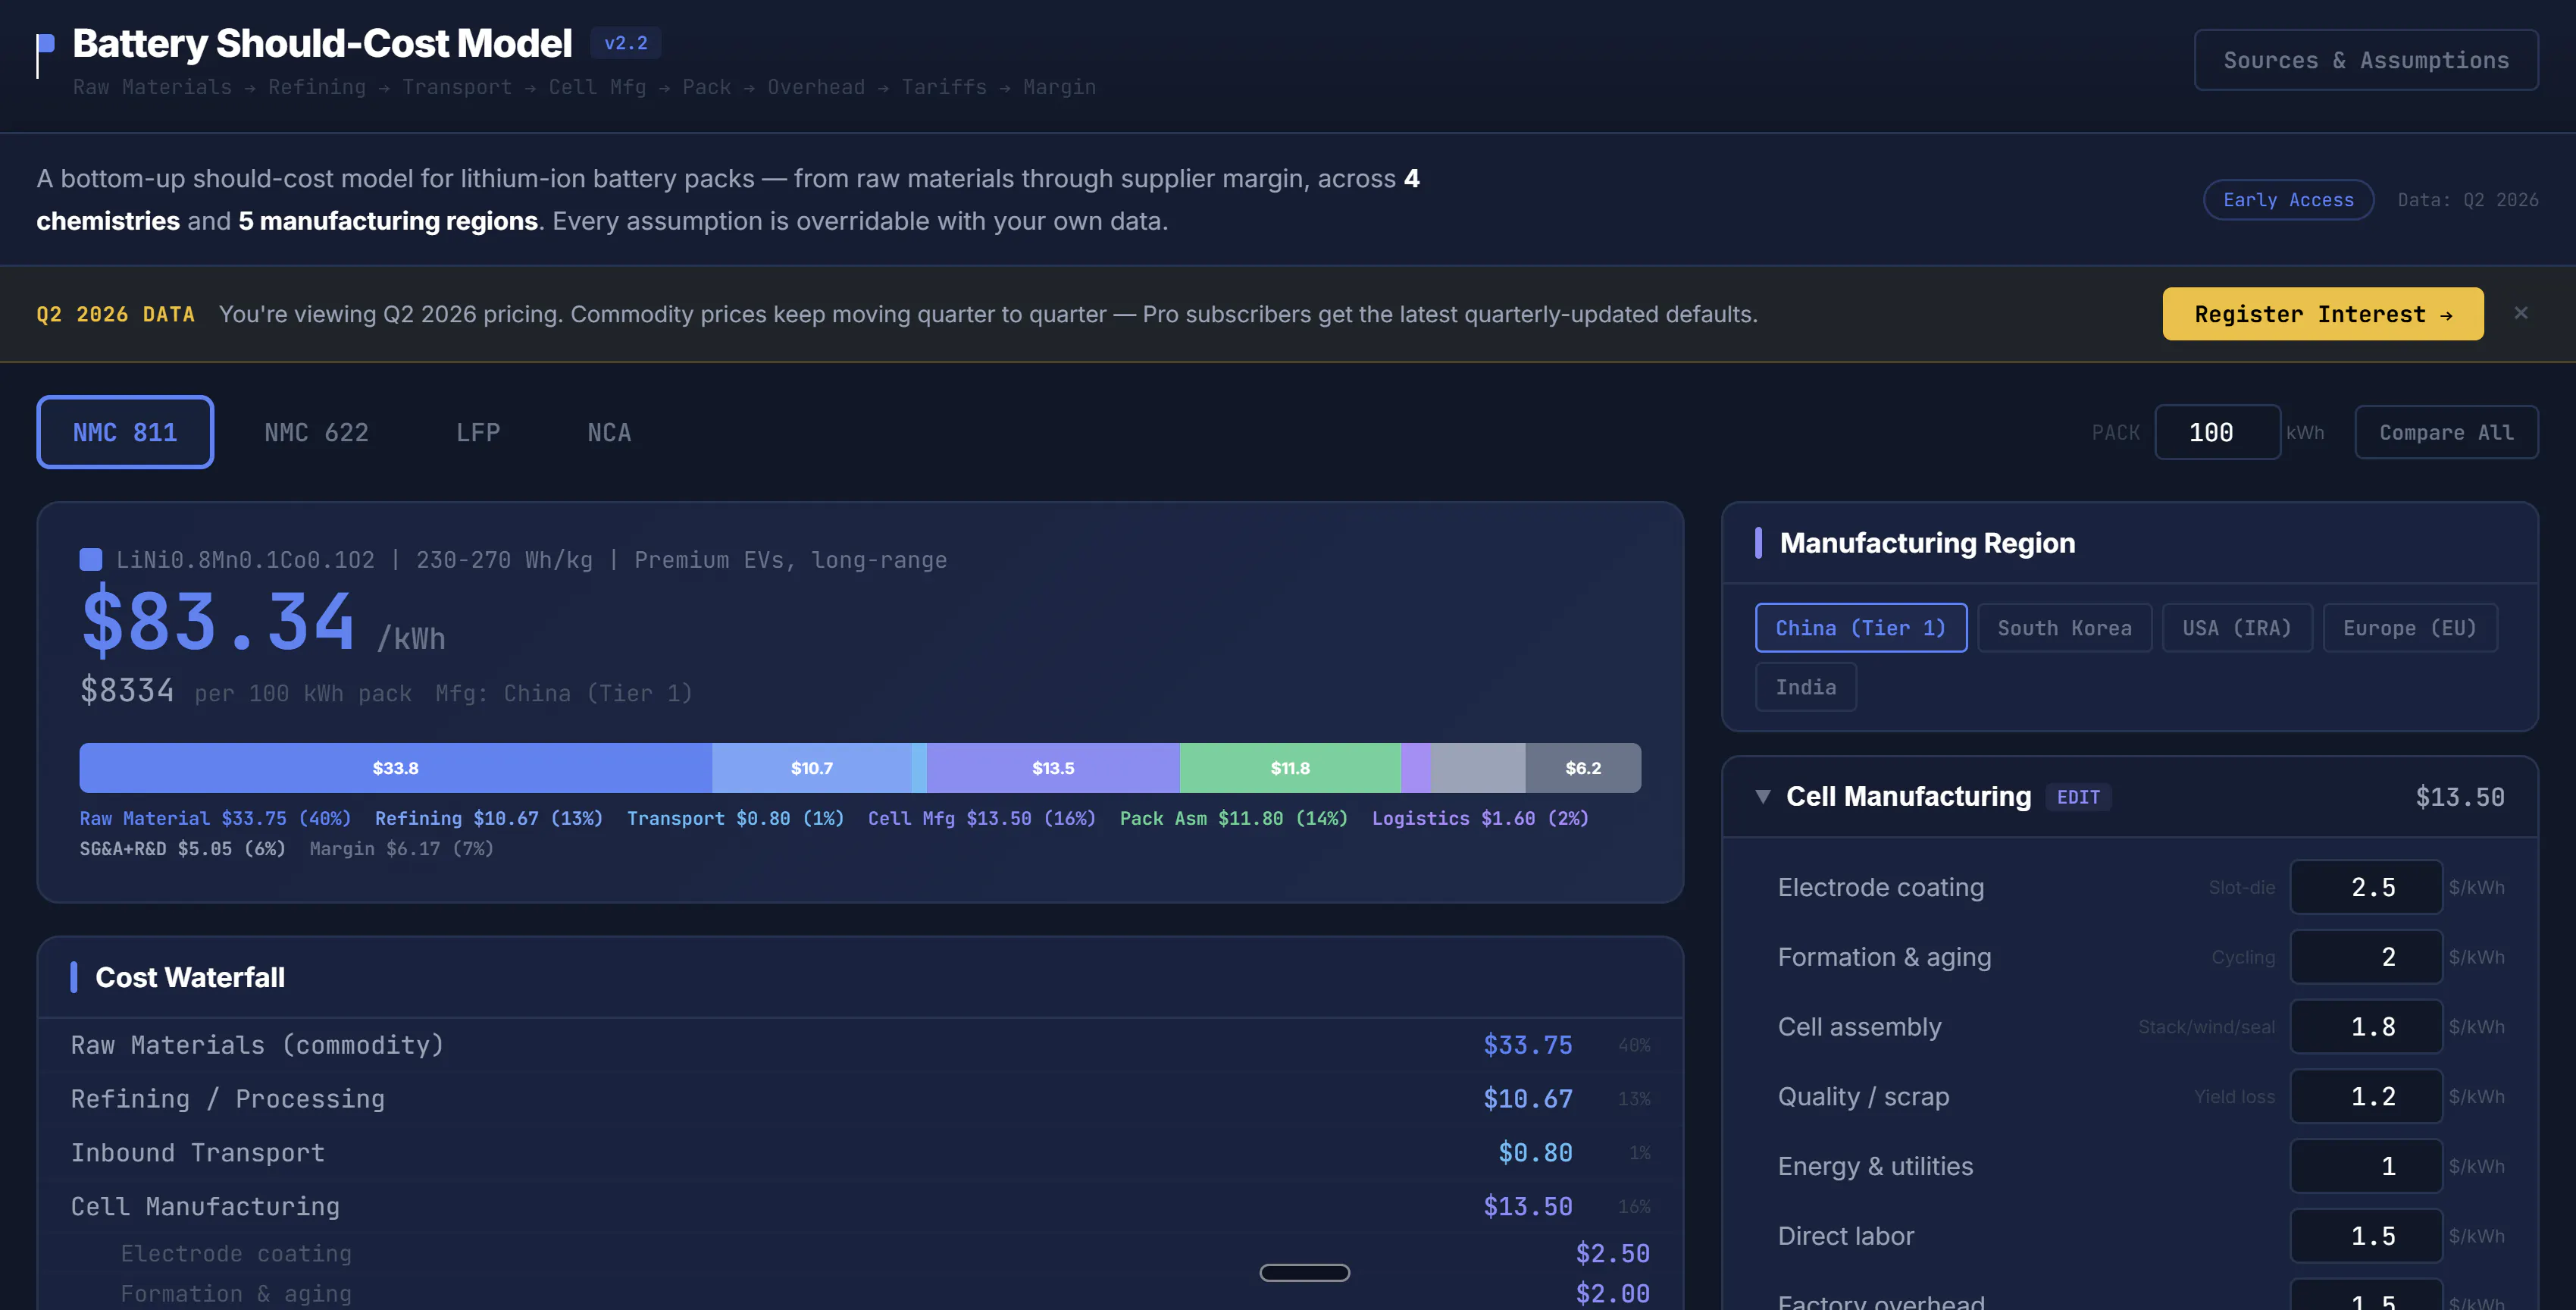Click the Compare All button
This screenshot has height=1310, width=2576.
tap(2446, 432)
